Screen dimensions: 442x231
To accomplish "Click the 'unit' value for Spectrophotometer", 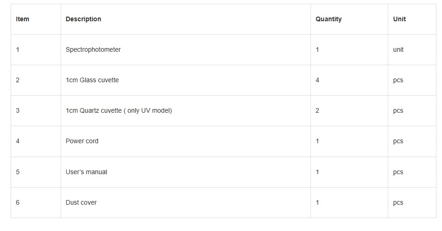I will click(x=398, y=49).
